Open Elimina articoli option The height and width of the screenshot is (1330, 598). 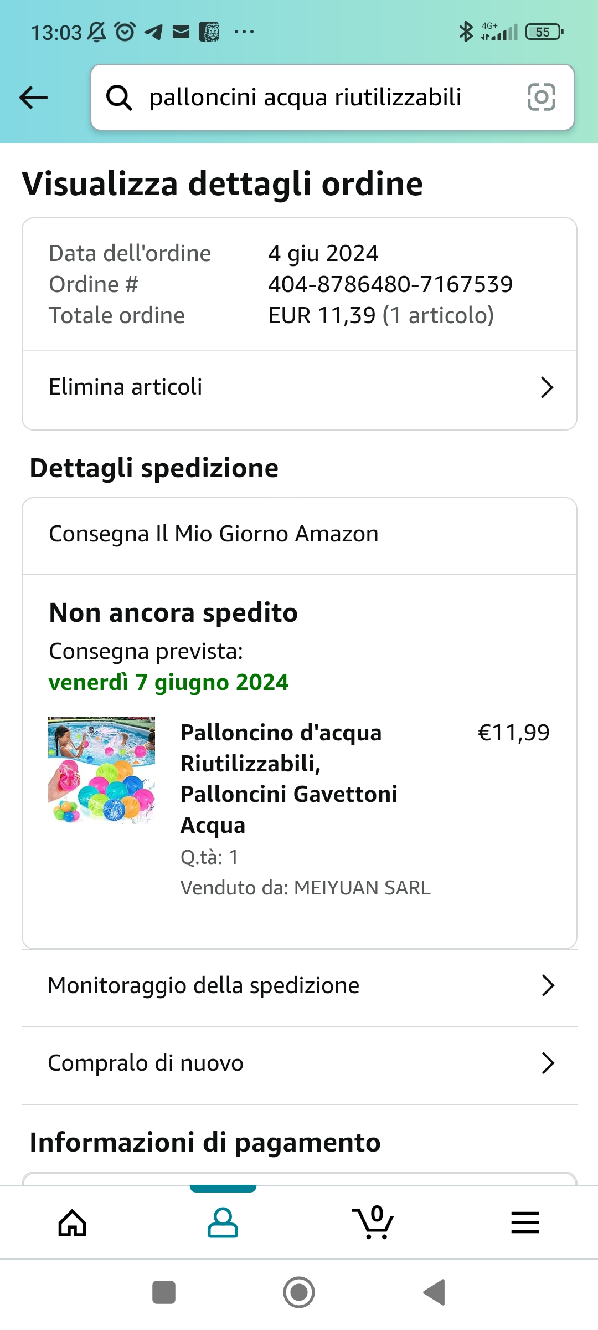pyautogui.click(x=126, y=387)
